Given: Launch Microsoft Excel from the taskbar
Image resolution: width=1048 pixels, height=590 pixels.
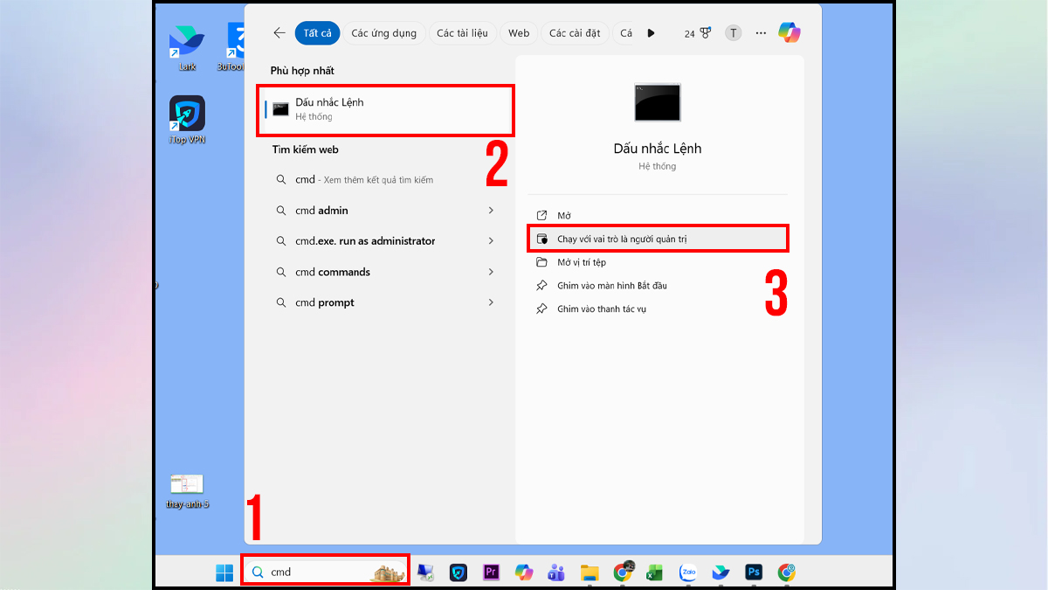Looking at the screenshot, I should click(x=654, y=573).
